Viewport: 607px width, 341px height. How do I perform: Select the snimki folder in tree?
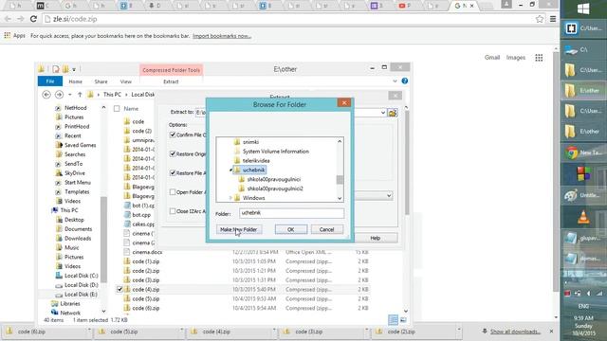point(250,142)
